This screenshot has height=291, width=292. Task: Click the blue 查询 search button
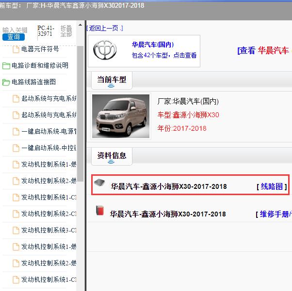click(x=14, y=37)
